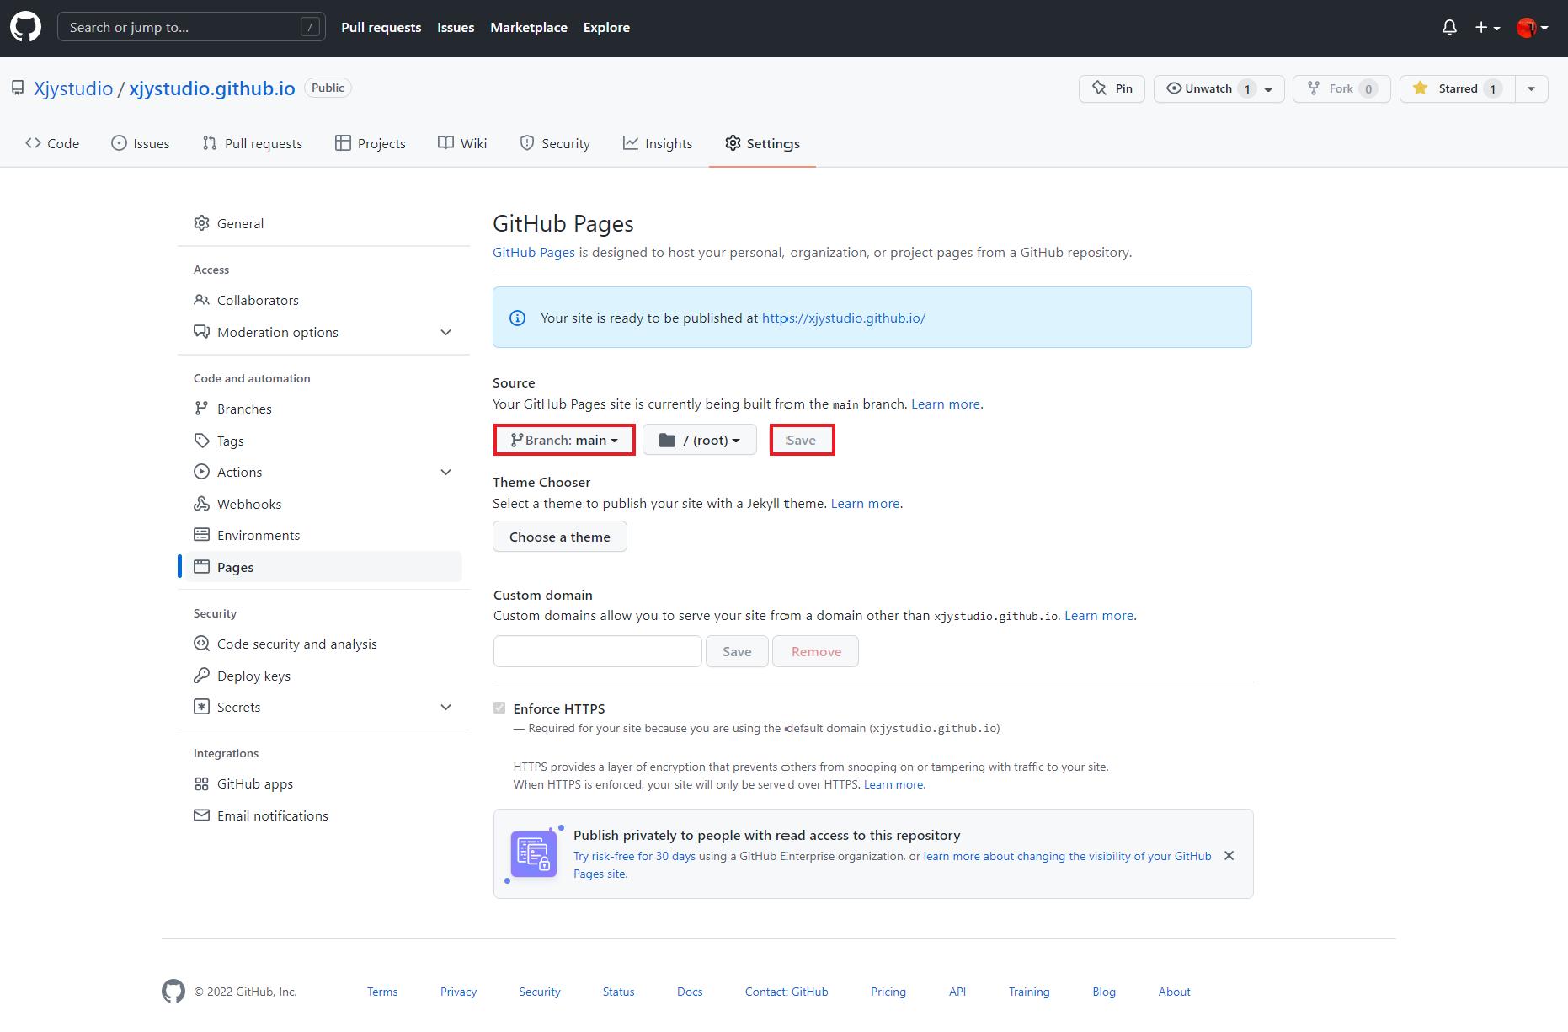Open the Branch: main dropdown
The height and width of the screenshot is (1032, 1568).
pos(564,440)
